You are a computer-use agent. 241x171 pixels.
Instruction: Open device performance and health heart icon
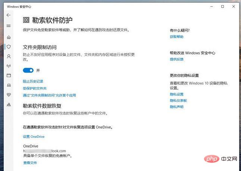click(9, 95)
